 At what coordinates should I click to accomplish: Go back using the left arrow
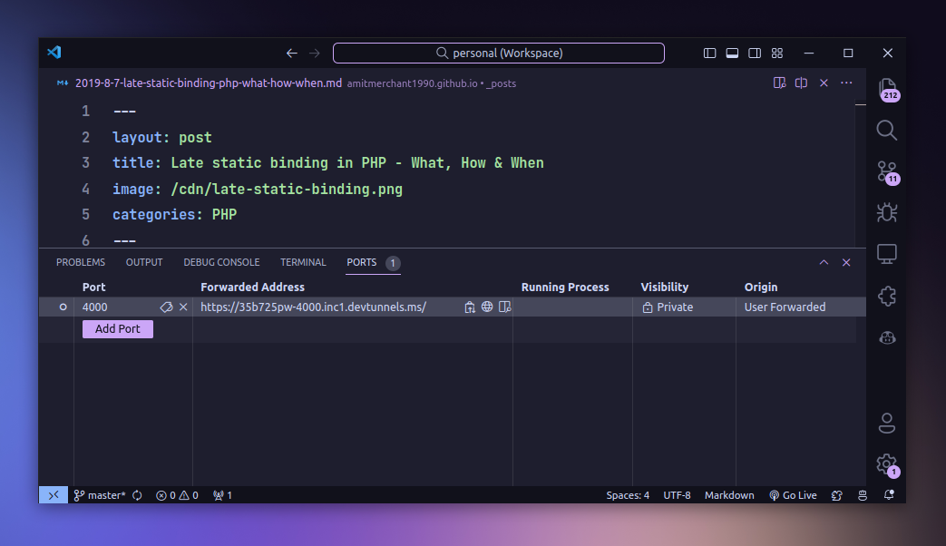292,54
